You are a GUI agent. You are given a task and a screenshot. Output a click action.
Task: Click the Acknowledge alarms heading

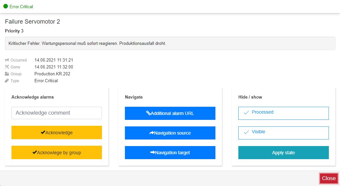(32, 97)
